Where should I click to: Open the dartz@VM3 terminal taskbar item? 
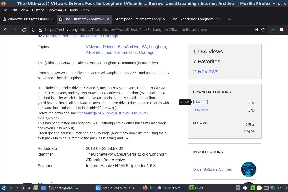64,188
